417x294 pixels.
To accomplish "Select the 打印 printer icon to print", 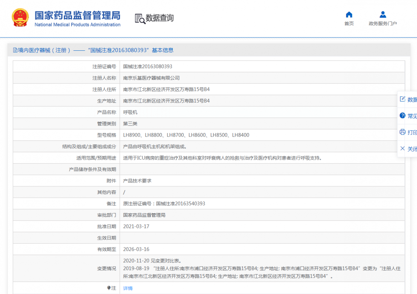I will tap(402, 132).
